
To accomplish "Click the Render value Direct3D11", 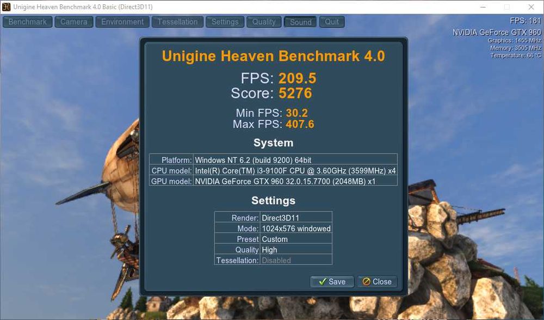I will pyautogui.click(x=280, y=218).
